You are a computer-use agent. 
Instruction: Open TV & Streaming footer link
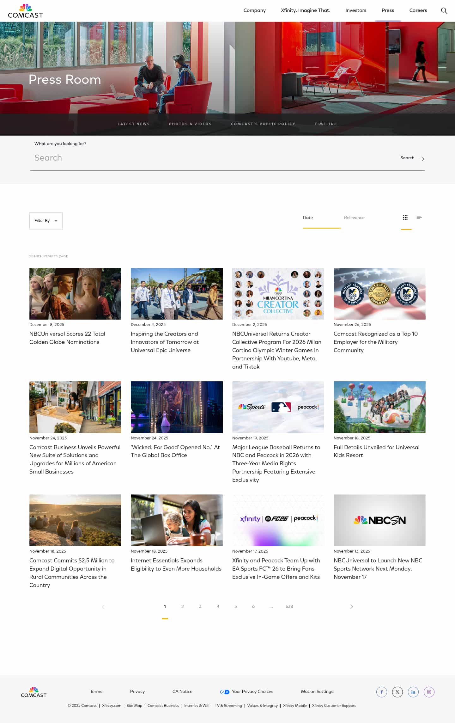(228, 706)
